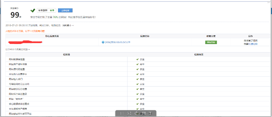Click the 安全级别 安全 badge
This screenshot has height=117, width=272.
pos(47,10)
